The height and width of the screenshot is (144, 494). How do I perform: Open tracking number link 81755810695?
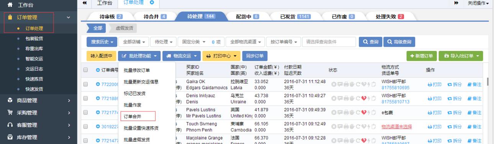[x=395, y=87]
